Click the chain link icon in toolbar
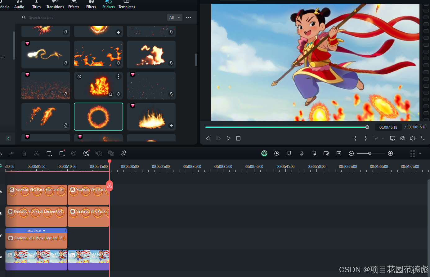 pos(123,153)
